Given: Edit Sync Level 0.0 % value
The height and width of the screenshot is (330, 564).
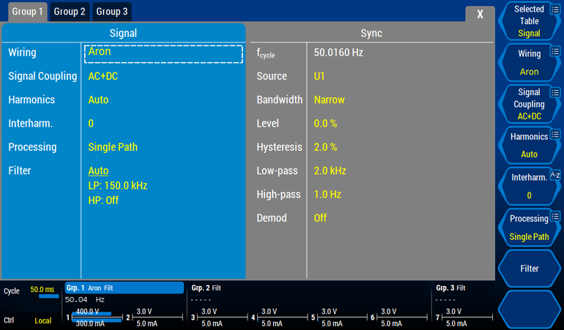Looking at the screenshot, I should (x=325, y=124).
